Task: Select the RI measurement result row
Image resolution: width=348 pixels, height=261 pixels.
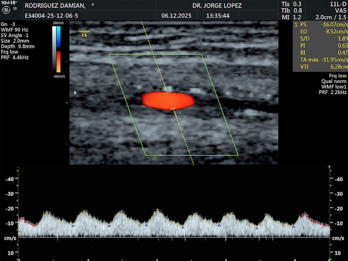Action: [321, 53]
